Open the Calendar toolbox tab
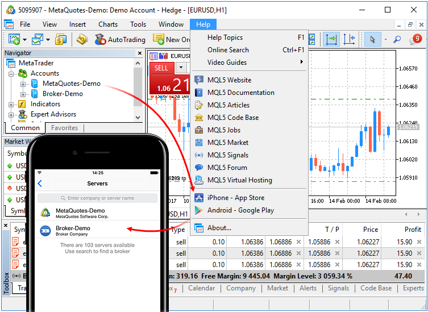The width and height of the screenshot is (428, 312). [201, 288]
